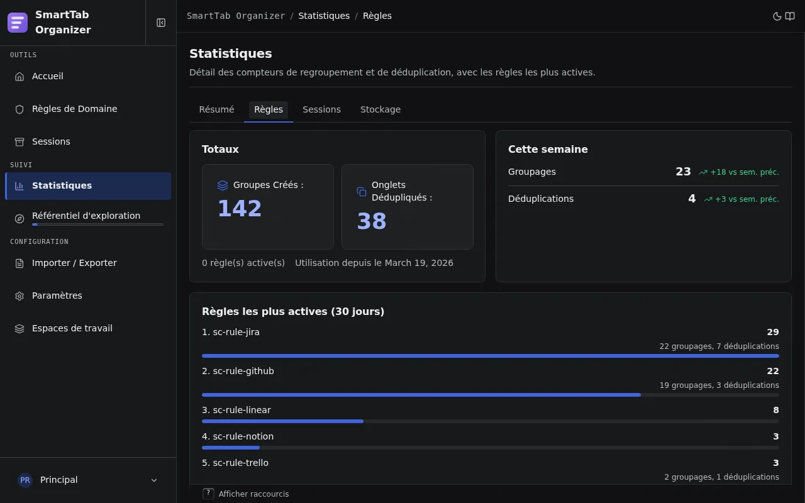The height and width of the screenshot is (503, 805).
Task: Click the Sessions archive icon
Action: click(x=19, y=142)
